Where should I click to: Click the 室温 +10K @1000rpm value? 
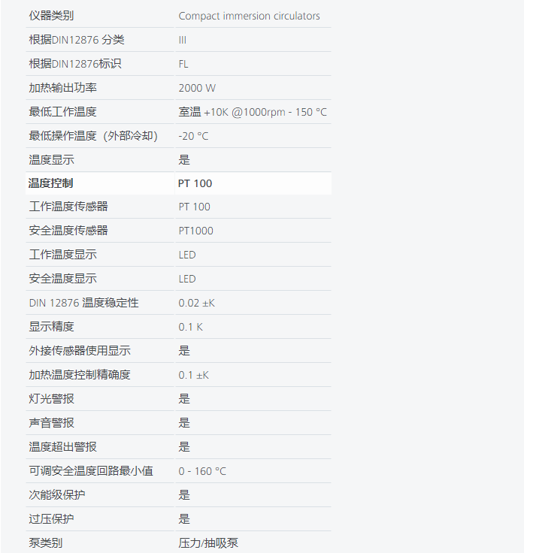point(253,112)
